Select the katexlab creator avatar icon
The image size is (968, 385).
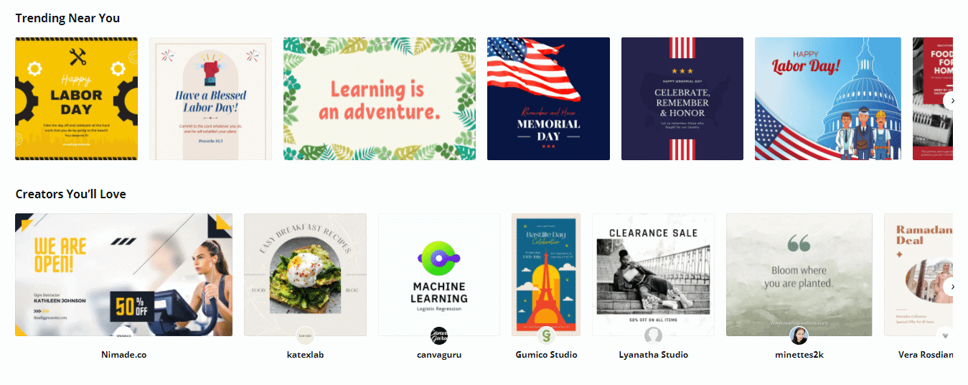[305, 335]
